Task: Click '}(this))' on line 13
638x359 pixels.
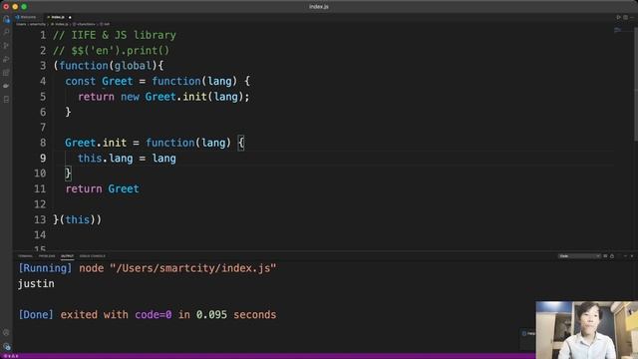Action: pyautogui.click(x=78, y=219)
